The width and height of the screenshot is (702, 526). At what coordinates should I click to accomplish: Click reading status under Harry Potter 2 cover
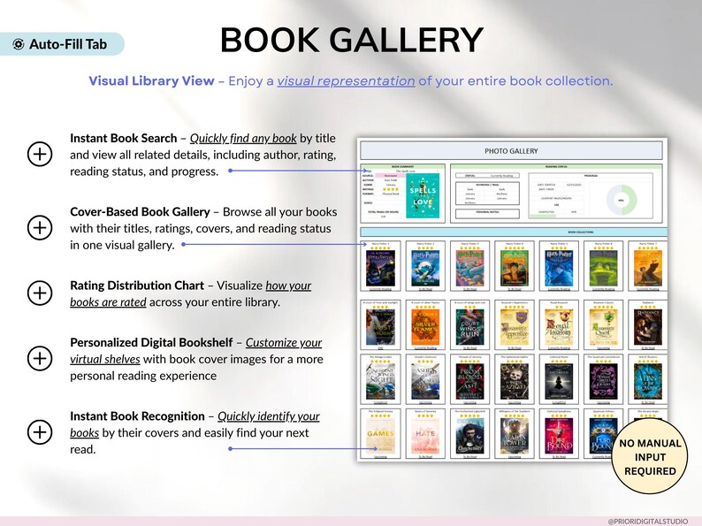point(425,289)
